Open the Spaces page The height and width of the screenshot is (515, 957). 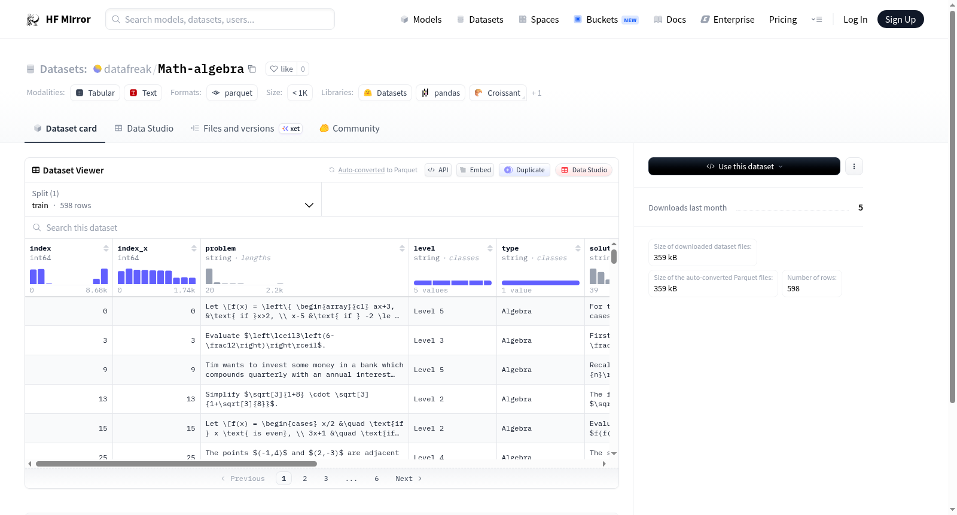538,19
